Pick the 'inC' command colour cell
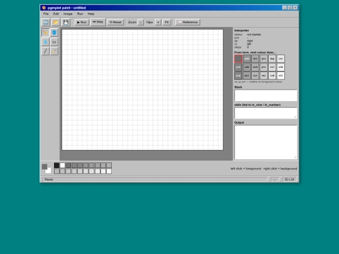 click(x=281, y=59)
